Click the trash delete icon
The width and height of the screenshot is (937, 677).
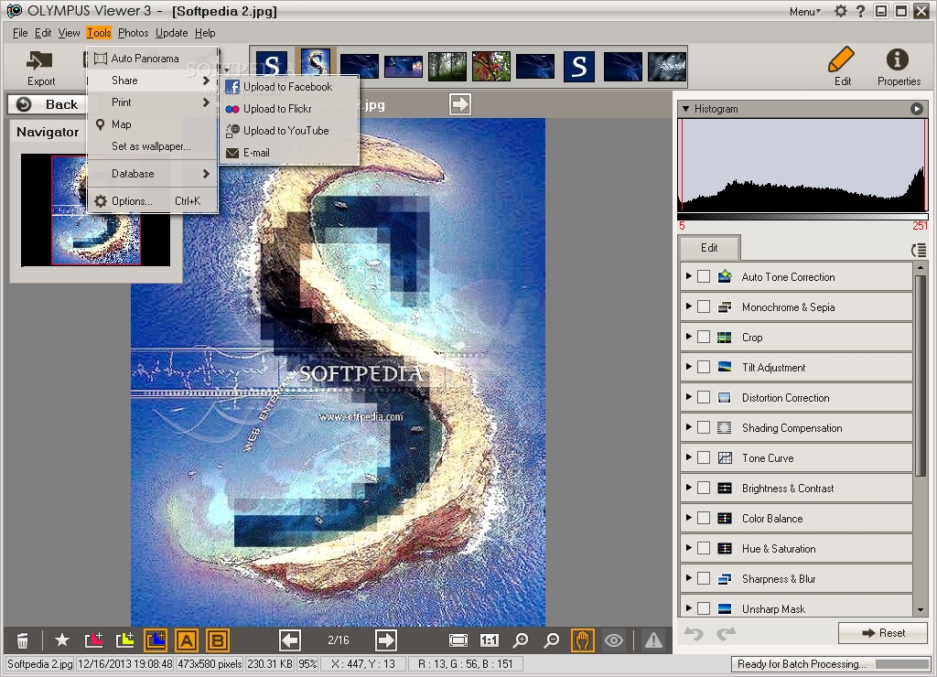[x=22, y=640]
